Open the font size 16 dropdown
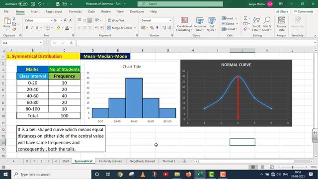Image resolution: width=318 pixels, height=179 pixels. 61,20
